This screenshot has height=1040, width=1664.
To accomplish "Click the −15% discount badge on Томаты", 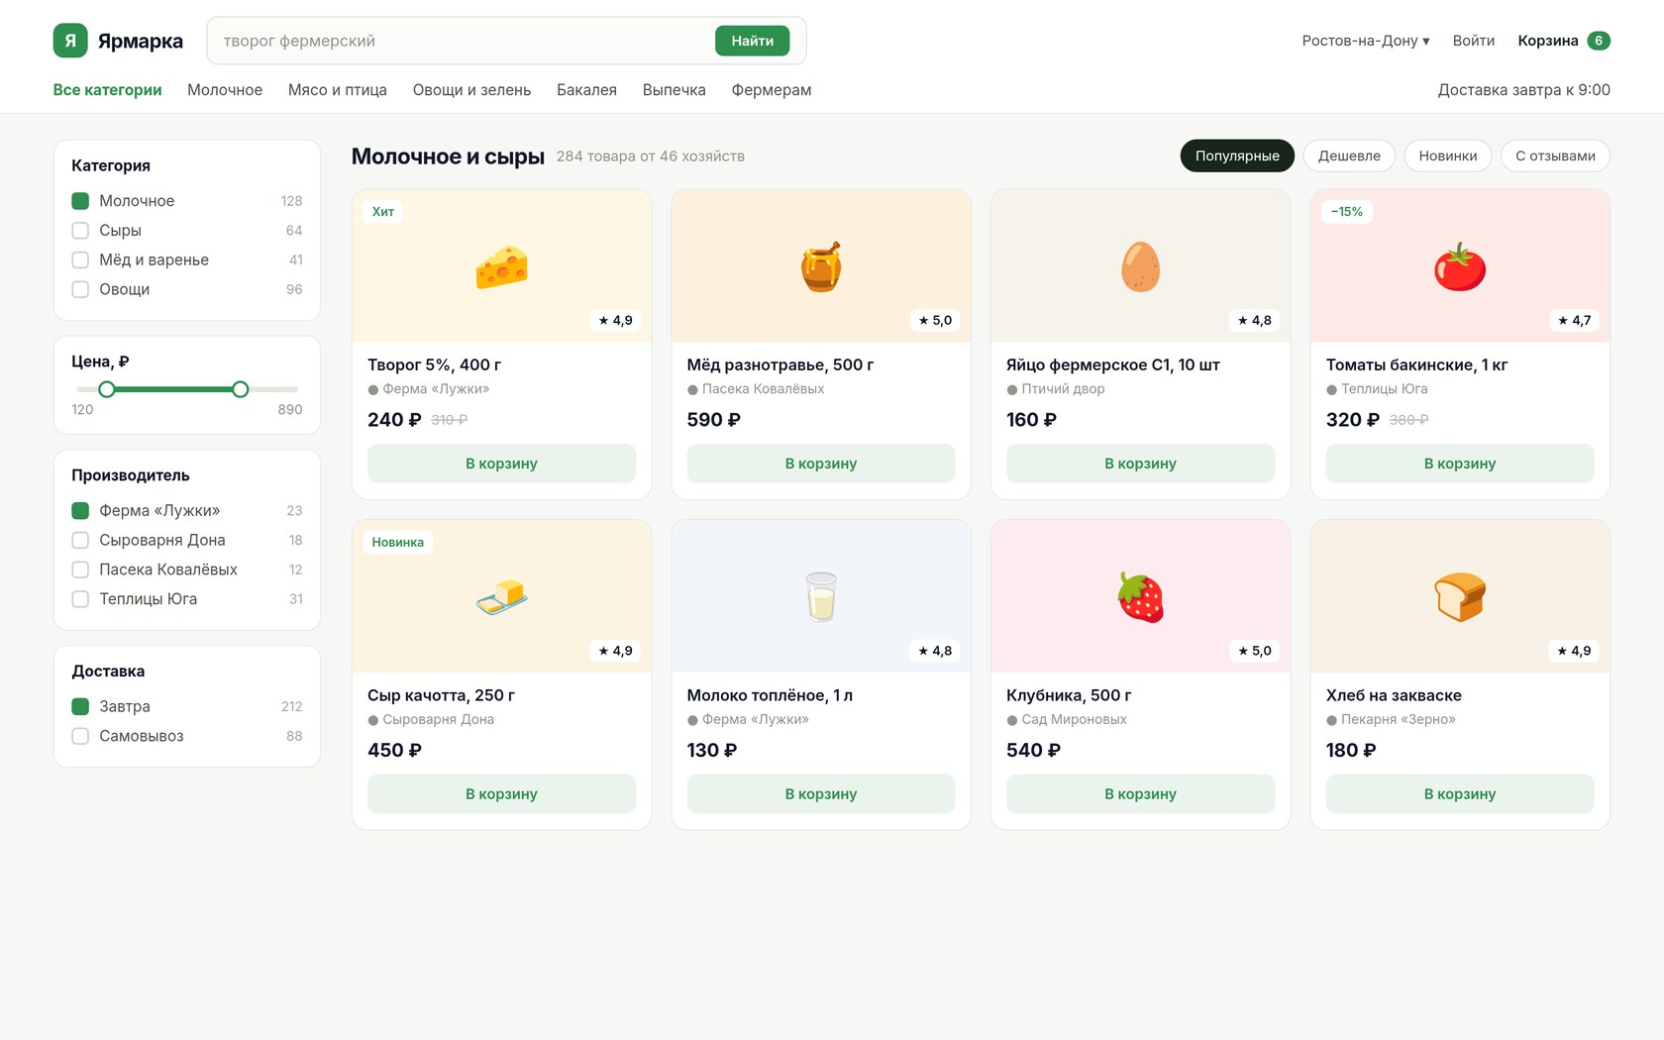I will tap(1347, 212).
